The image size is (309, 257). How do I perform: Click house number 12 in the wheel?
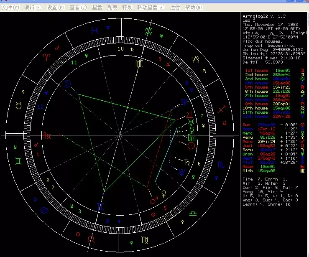coord(40,107)
